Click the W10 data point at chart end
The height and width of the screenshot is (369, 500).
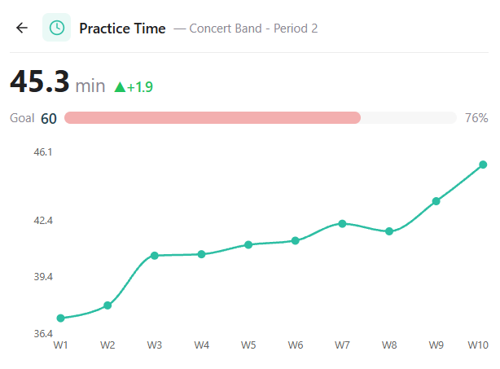click(483, 165)
